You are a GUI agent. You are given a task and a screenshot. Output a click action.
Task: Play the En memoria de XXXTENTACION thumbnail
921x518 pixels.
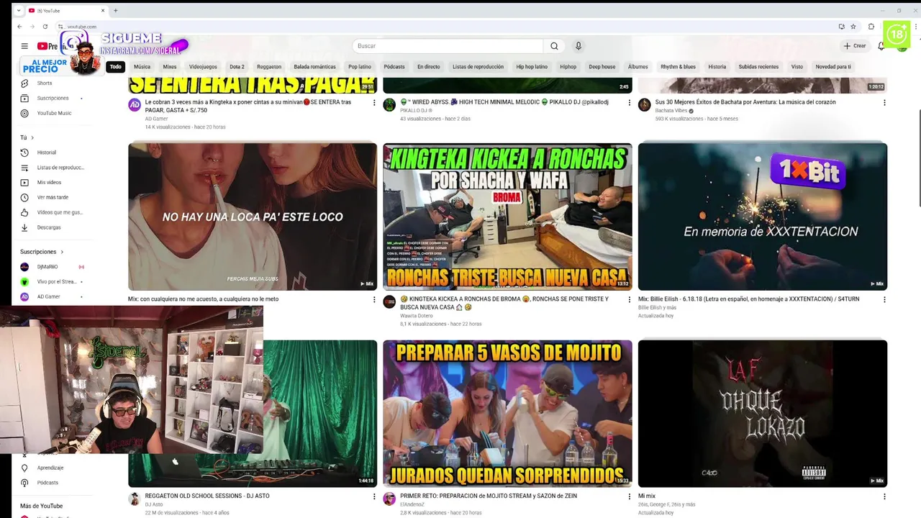coord(763,217)
